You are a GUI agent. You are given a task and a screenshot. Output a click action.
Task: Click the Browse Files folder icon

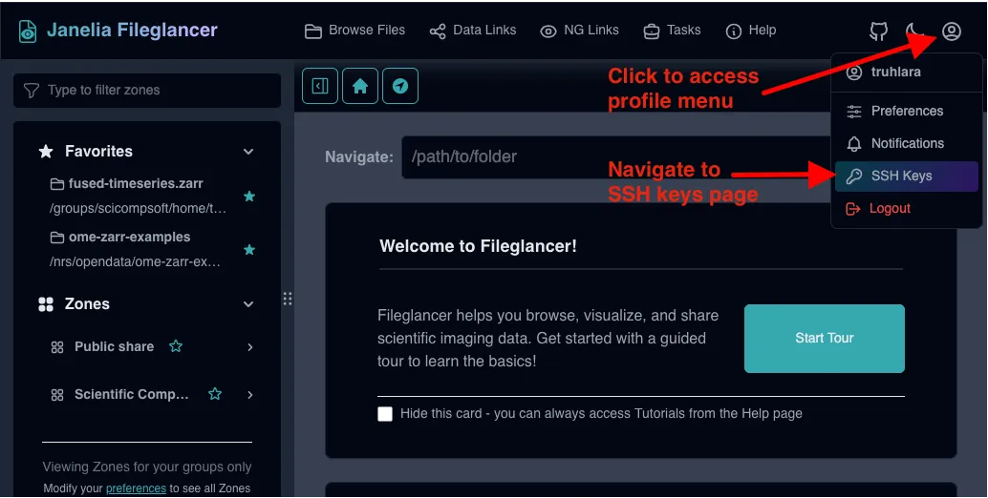313,31
